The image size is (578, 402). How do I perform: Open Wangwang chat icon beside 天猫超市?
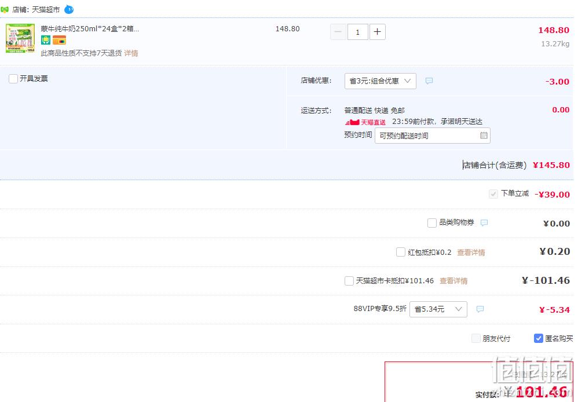pos(69,10)
